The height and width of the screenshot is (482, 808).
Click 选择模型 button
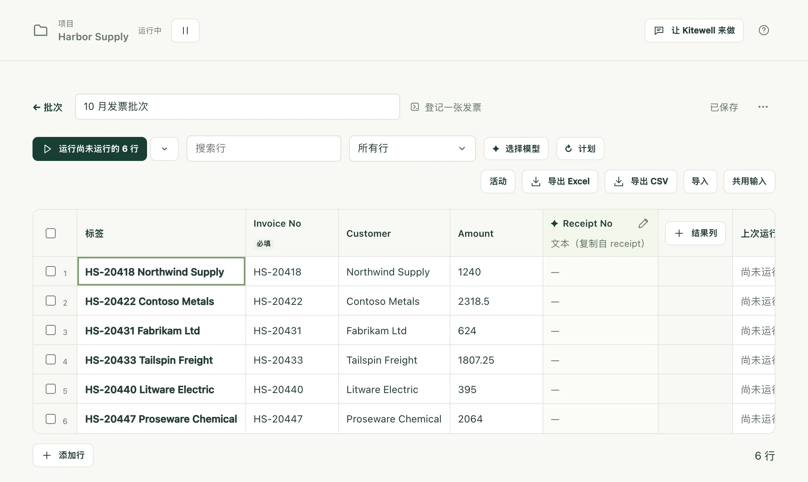tap(516, 149)
